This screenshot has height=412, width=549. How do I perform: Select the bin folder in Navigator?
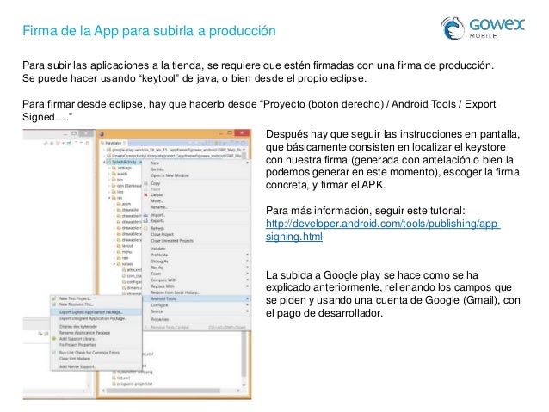[x=118, y=180]
